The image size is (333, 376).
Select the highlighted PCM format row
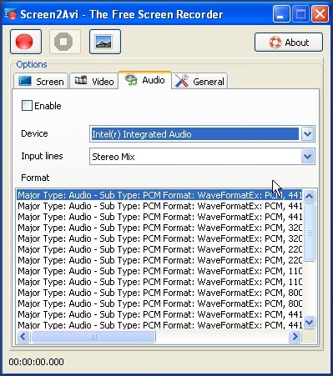[x=159, y=195]
